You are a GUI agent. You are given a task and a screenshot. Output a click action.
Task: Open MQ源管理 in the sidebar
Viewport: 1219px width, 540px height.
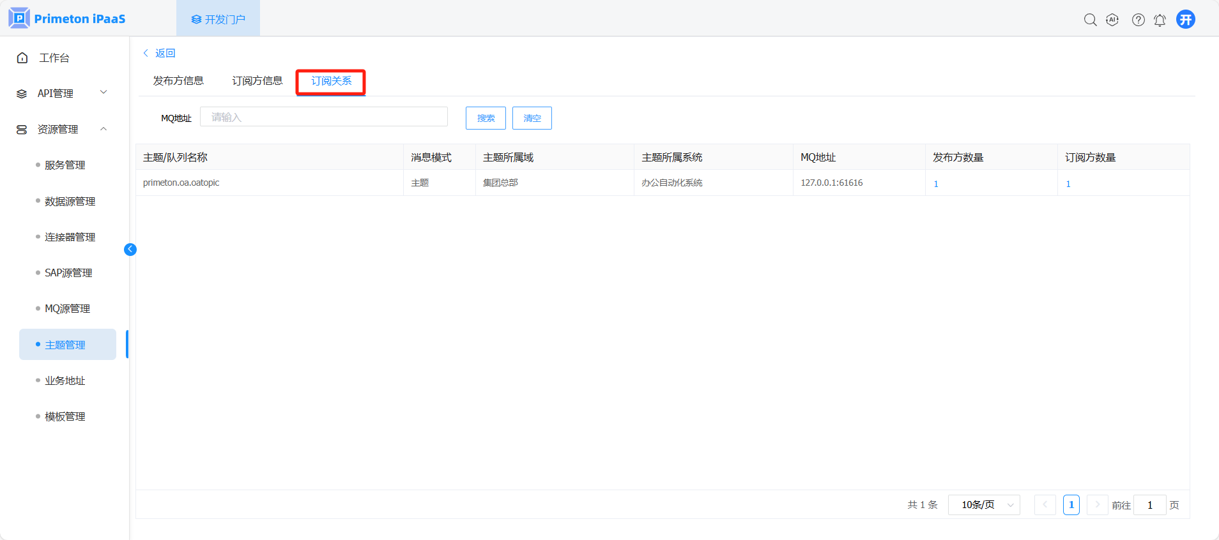(67, 309)
